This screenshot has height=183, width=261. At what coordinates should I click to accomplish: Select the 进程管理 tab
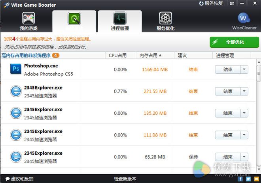(120, 21)
